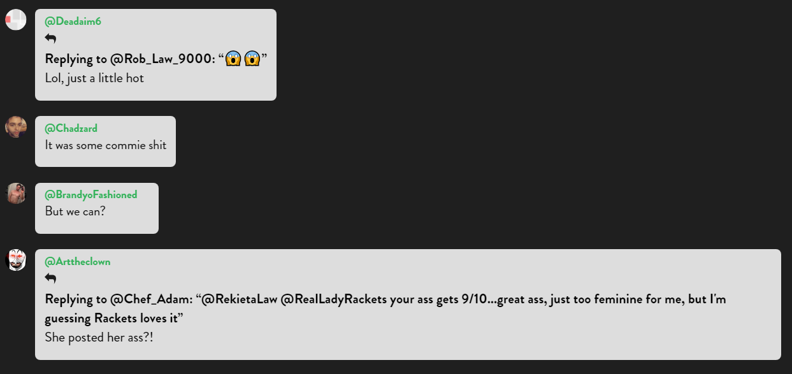792x374 pixels.
Task: Click the reply arrow icon in Arttheclown's message
Action: pyautogui.click(x=50, y=278)
